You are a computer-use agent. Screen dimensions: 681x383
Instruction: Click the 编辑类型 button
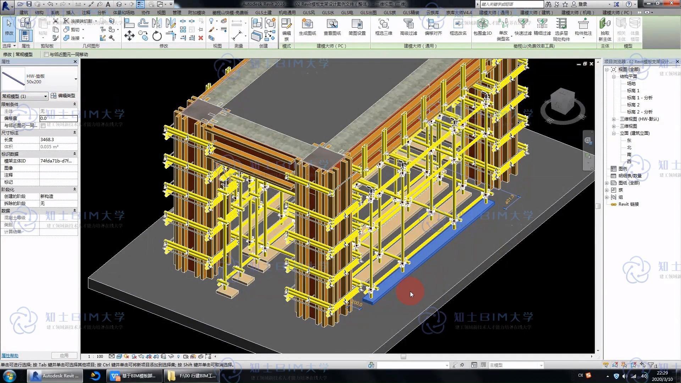click(x=63, y=96)
